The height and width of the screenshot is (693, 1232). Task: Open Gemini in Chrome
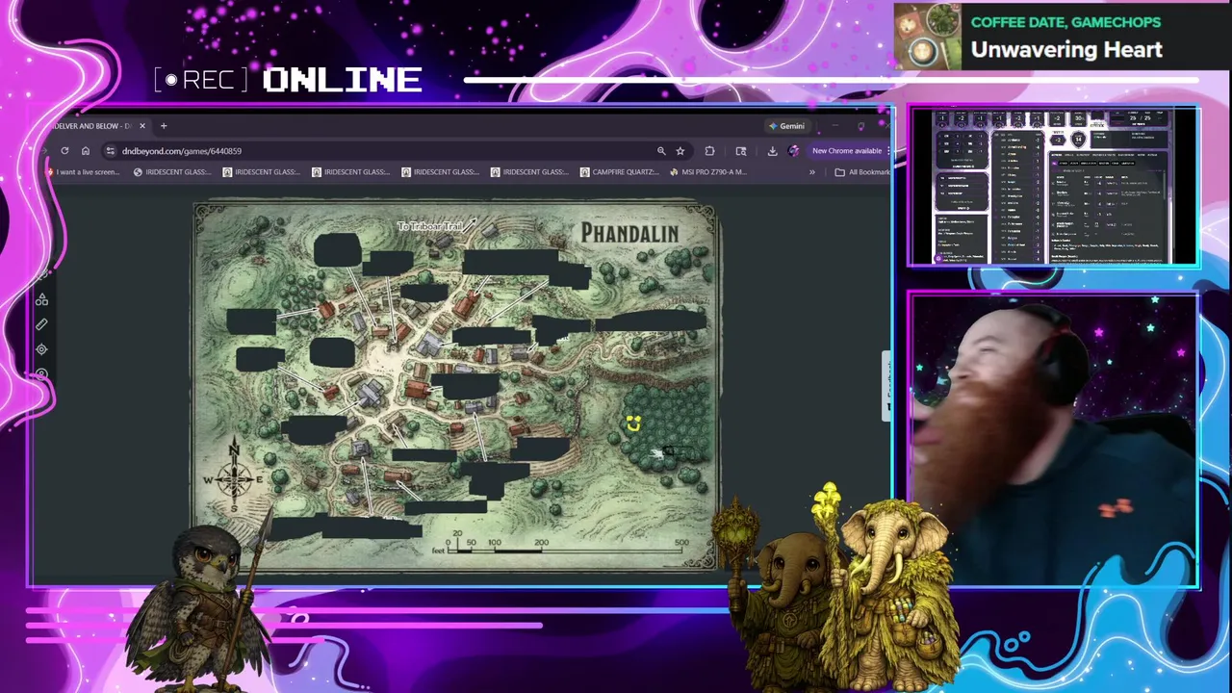pos(787,126)
